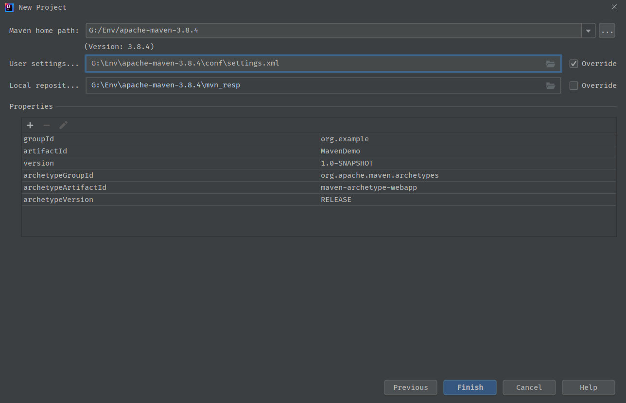The image size is (626, 403).
Task: Click the Previous button
Action: (411, 387)
